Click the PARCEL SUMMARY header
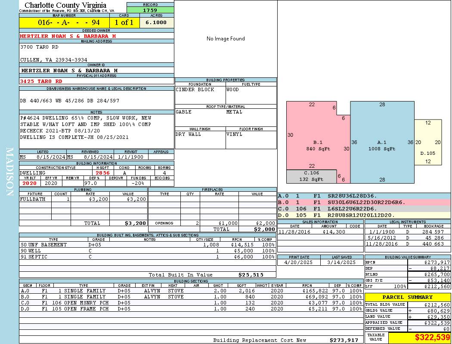The width and height of the screenshot is (452, 344). [x=407, y=297]
